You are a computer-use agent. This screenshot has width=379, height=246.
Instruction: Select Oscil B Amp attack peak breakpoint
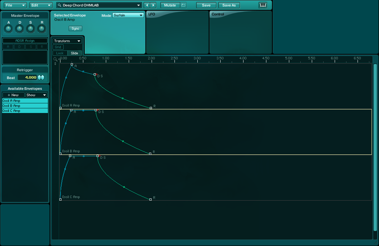click(x=71, y=110)
